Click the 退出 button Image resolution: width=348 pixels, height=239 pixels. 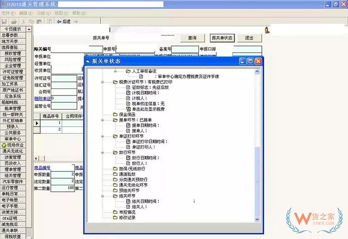(x=249, y=38)
